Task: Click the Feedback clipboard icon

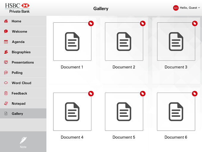Action: click(6, 93)
